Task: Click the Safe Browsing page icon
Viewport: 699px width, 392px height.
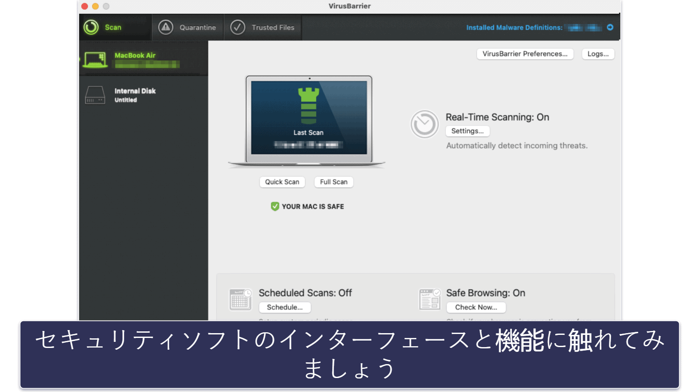Action: click(x=430, y=299)
